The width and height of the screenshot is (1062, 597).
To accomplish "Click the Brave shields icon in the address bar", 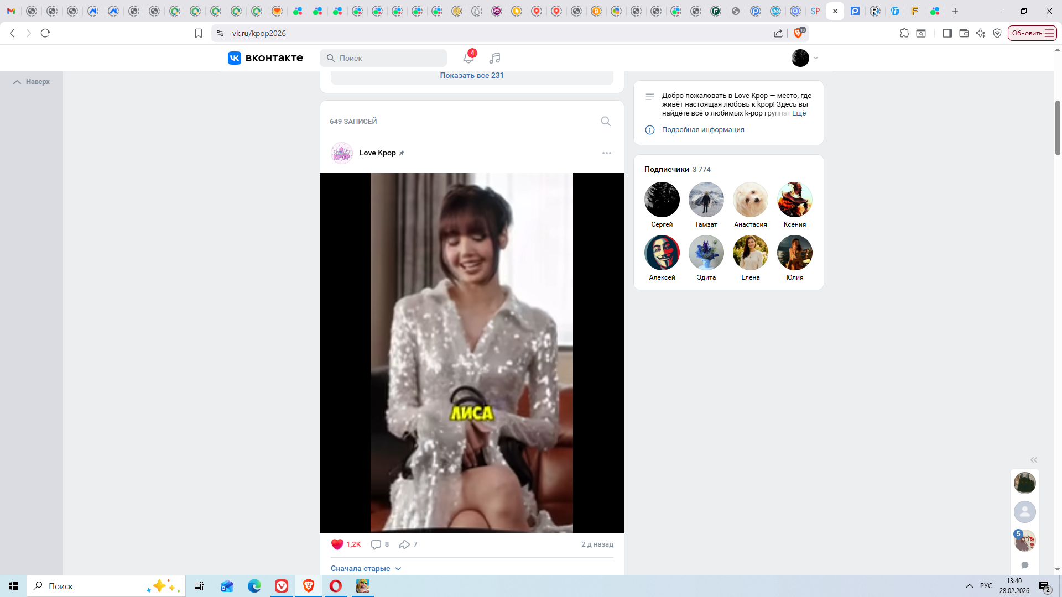I will [x=798, y=33].
